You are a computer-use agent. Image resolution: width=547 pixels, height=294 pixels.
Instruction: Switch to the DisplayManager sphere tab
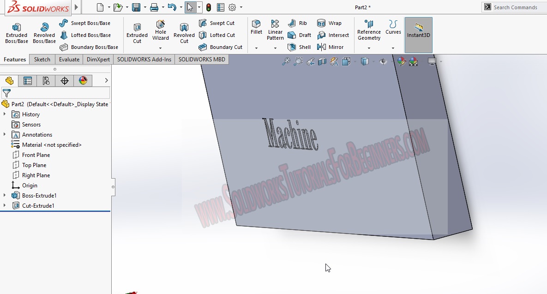82,80
